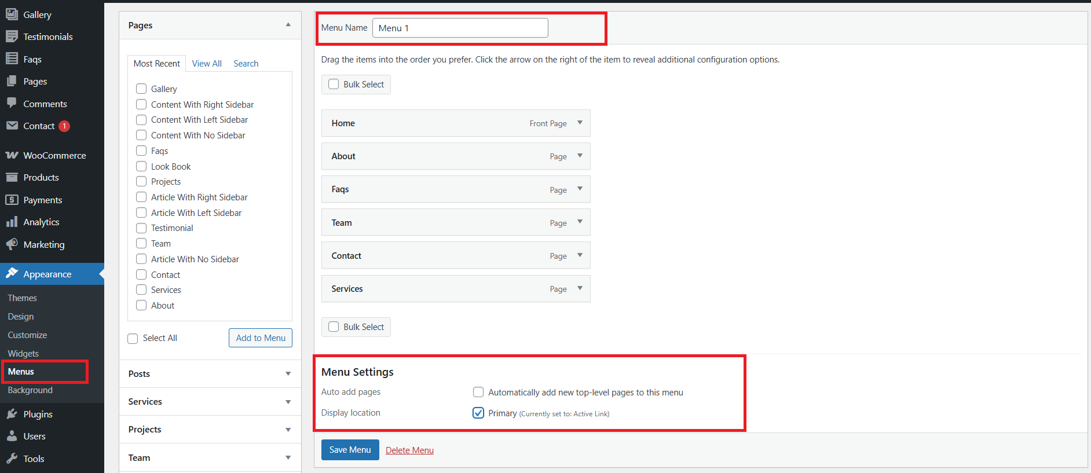Viewport: 1091px width, 473px height.
Task: Click the Gallery sidebar icon
Action: point(12,14)
